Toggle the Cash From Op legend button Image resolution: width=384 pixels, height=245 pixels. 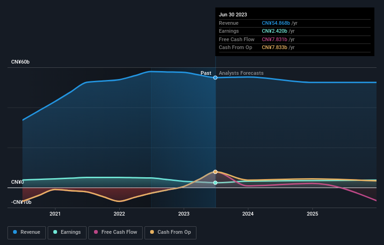(x=170, y=232)
